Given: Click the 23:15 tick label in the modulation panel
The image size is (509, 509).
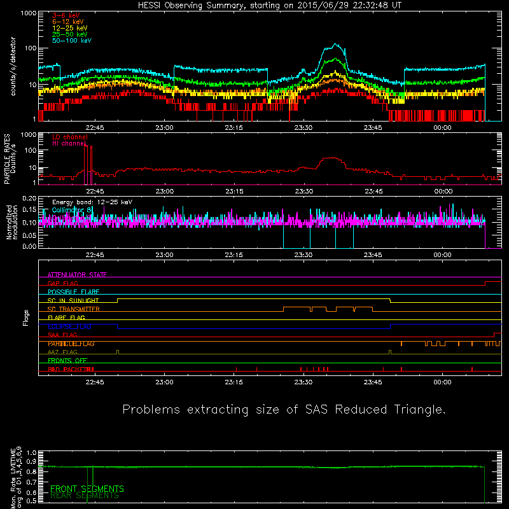Looking at the screenshot, I should pyautogui.click(x=234, y=255).
